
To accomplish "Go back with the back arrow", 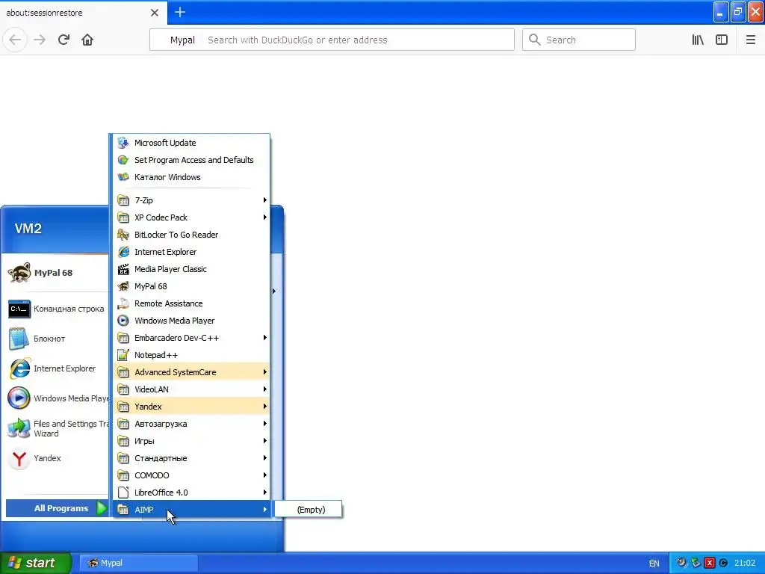I will (x=15, y=40).
